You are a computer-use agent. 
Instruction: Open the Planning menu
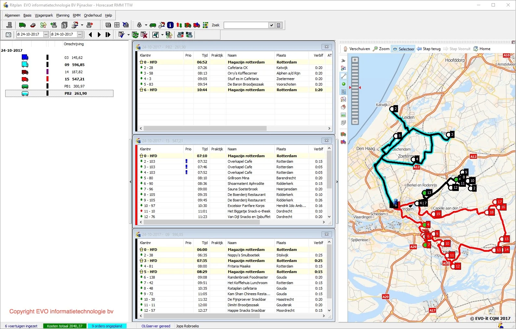[62, 15]
